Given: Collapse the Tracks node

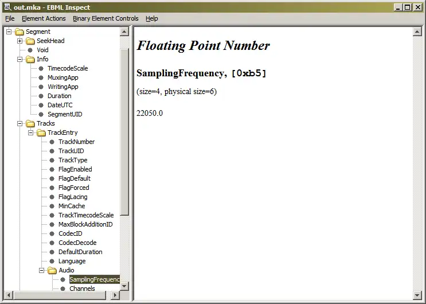Looking at the screenshot, I should tap(20, 124).
